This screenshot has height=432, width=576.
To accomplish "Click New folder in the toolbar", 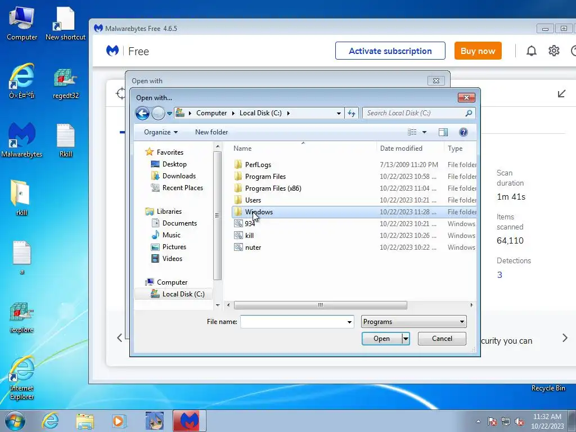I will [x=211, y=132].
